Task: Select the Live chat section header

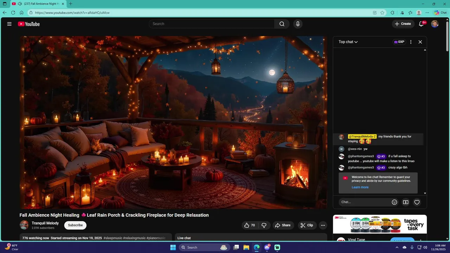Action: point(184,238)
